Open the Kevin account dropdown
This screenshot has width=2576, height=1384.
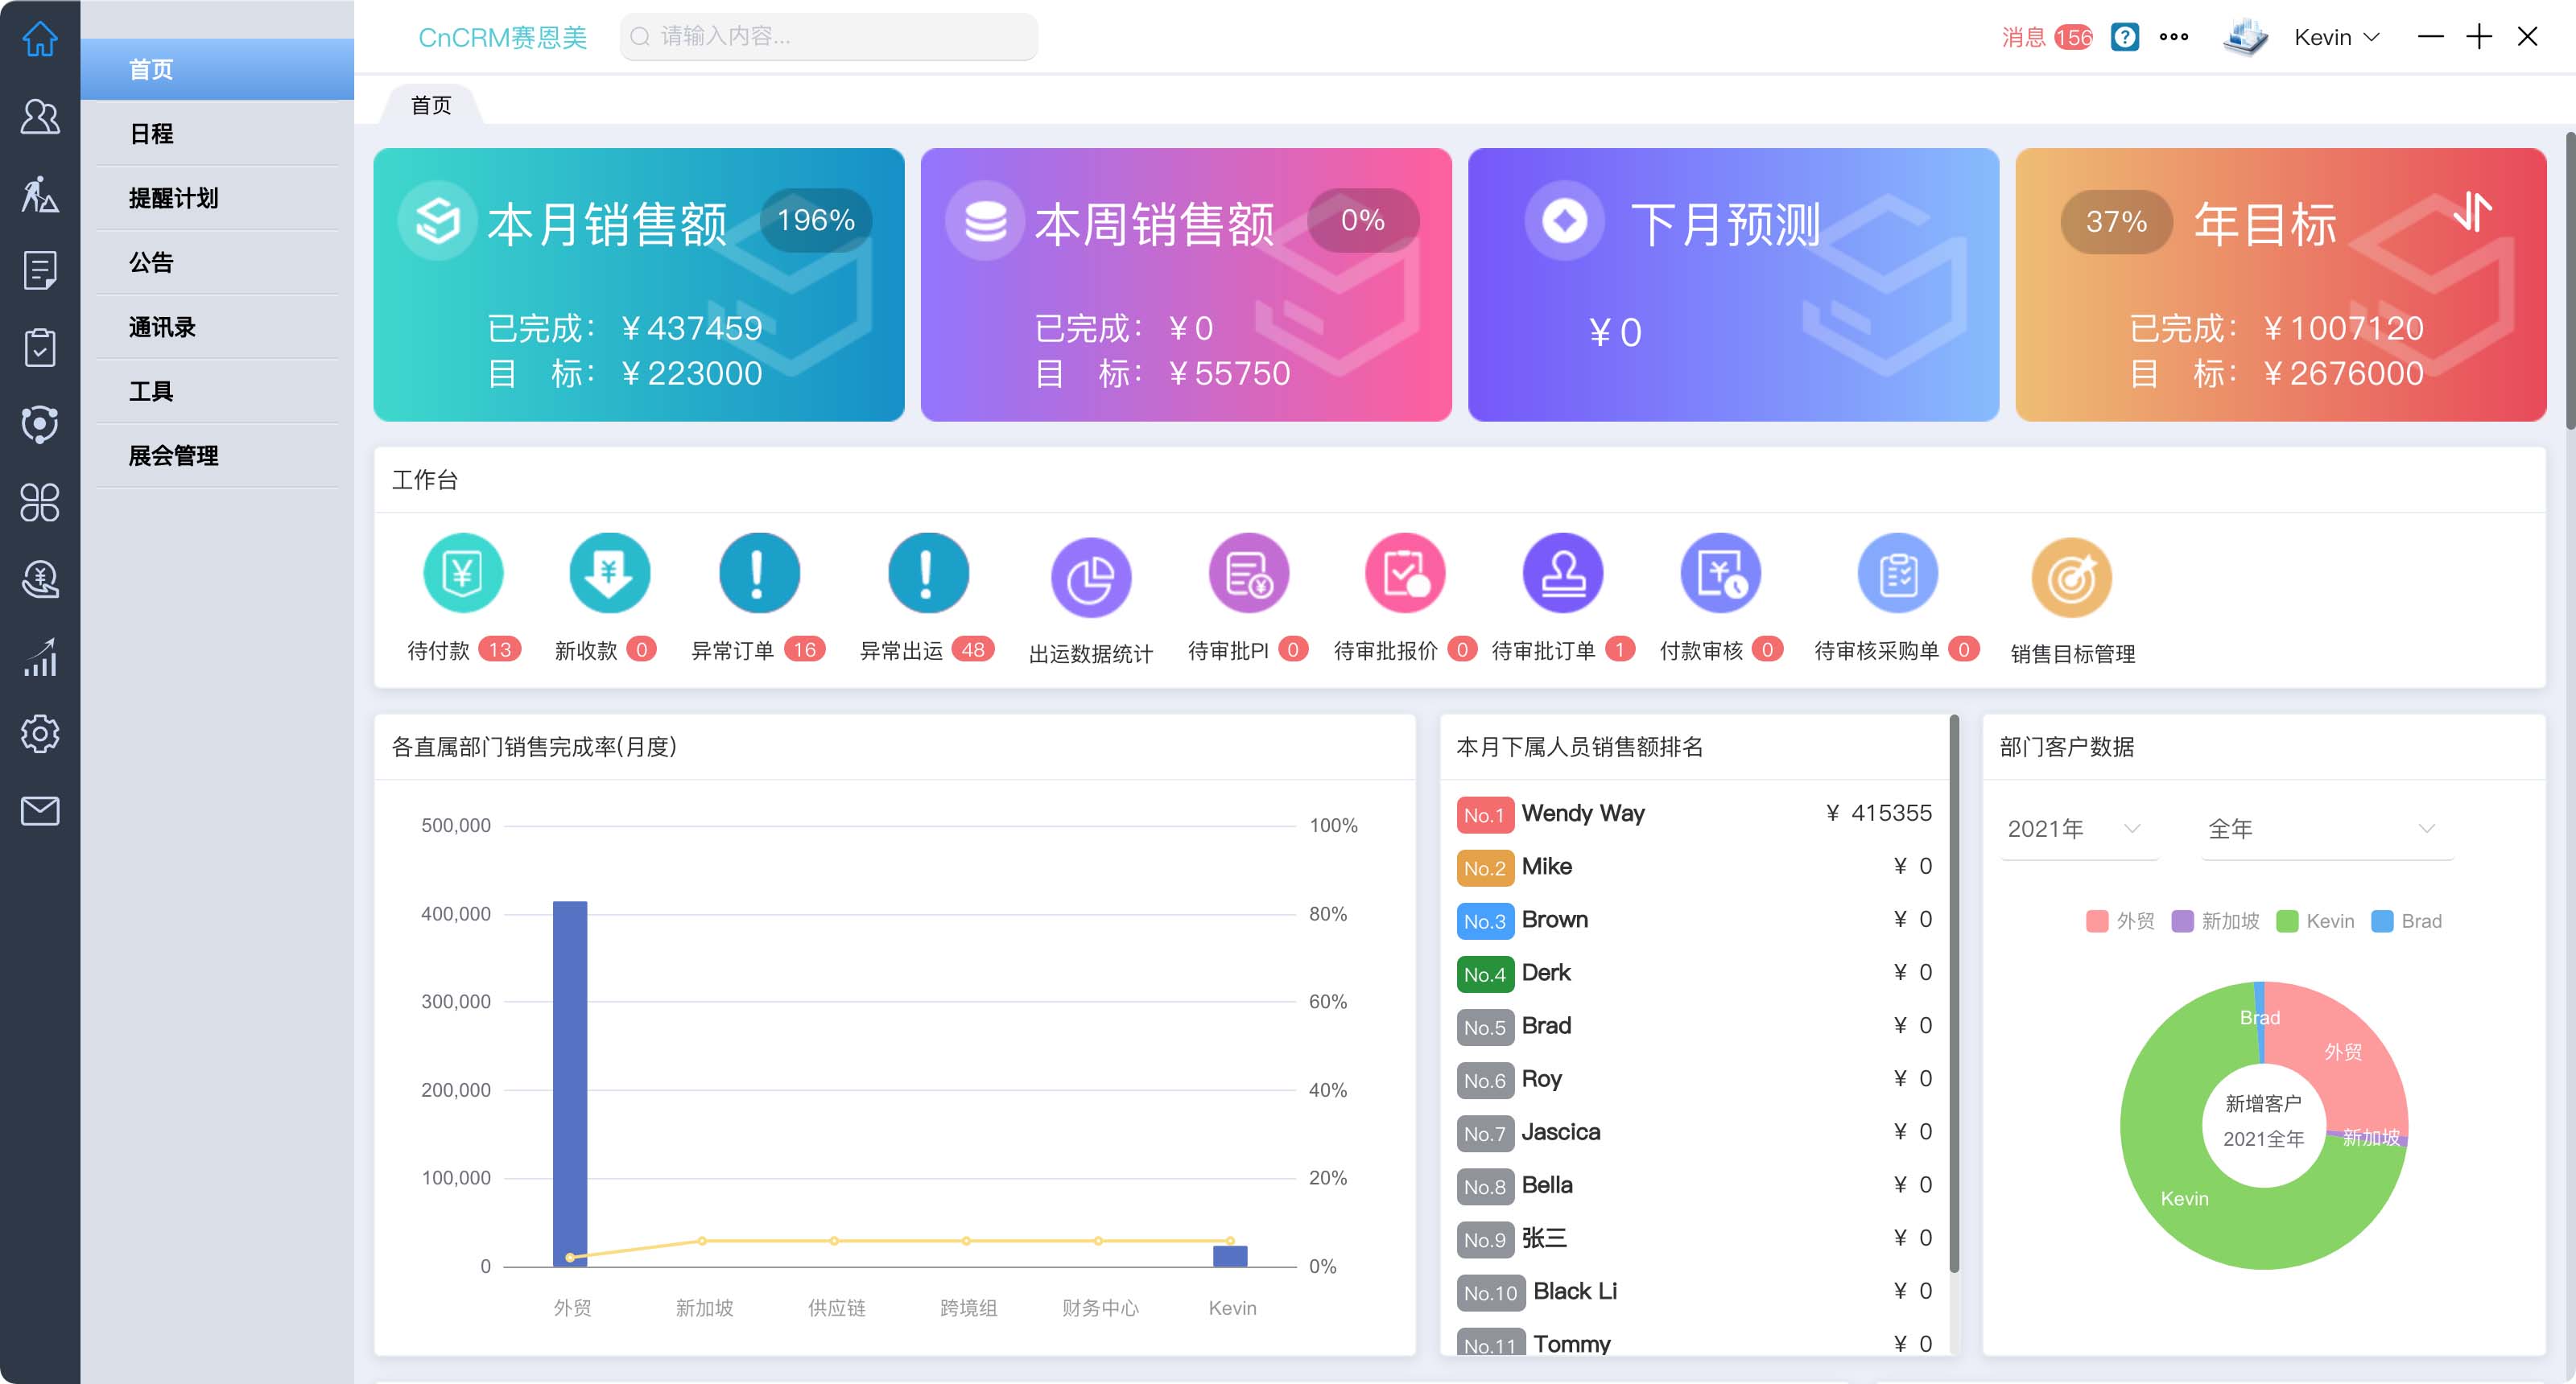click(x=2335, y=36)
